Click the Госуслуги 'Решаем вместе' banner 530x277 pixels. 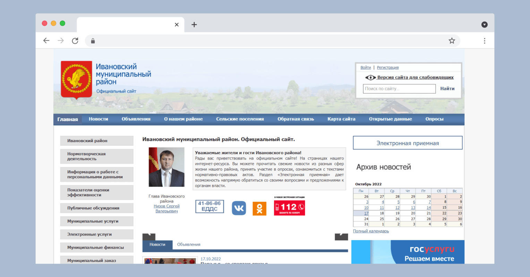click(408, 252)
